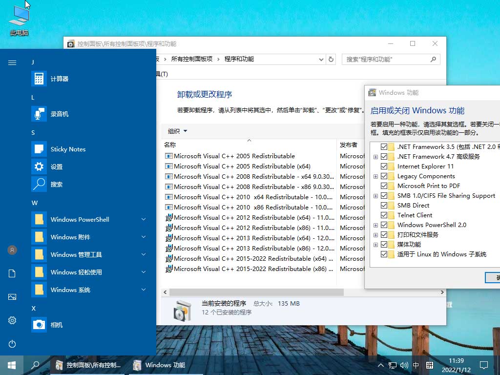Image resolution: width=500 pixels, height=375 pixels.
Task: Expand the 媒体功能 tree node
Action: point(375,245)
